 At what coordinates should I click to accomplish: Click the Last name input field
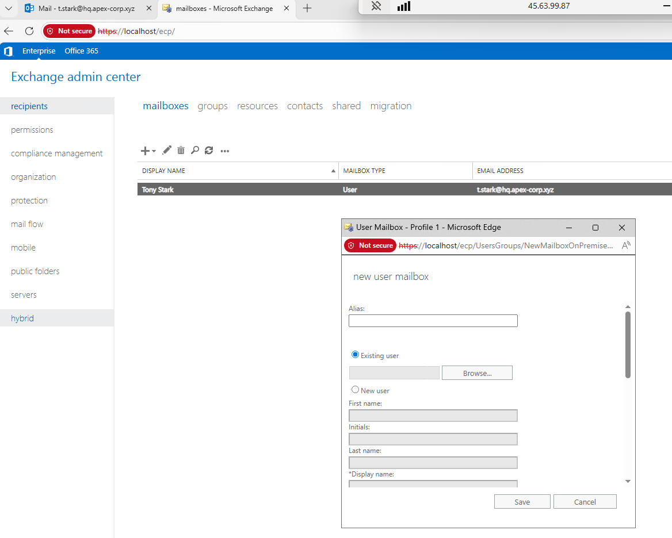pyautogui.click(x=433, y=462)
